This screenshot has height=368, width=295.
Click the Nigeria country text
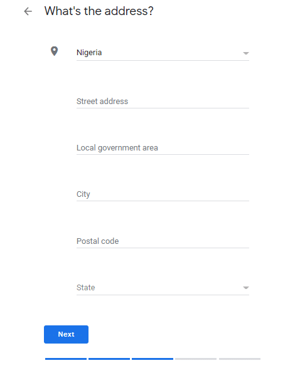[89, 53]
